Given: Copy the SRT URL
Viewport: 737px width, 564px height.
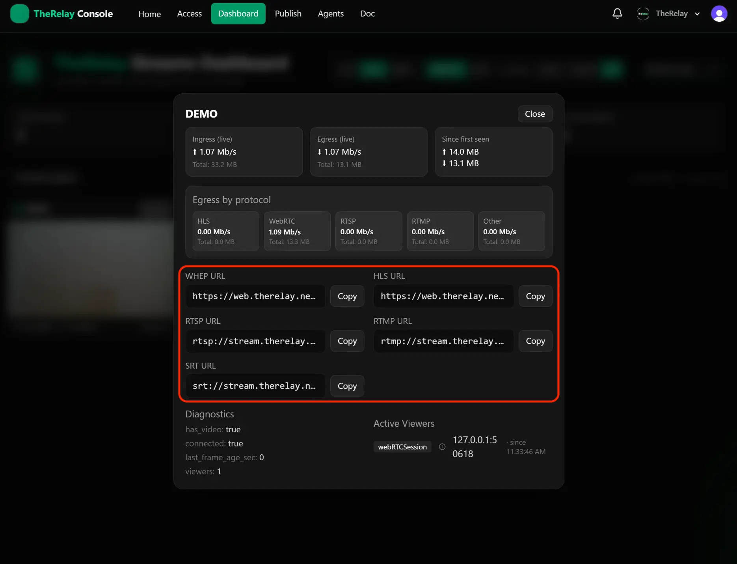Looking at the screenshot, I should [x=347, y=386].
